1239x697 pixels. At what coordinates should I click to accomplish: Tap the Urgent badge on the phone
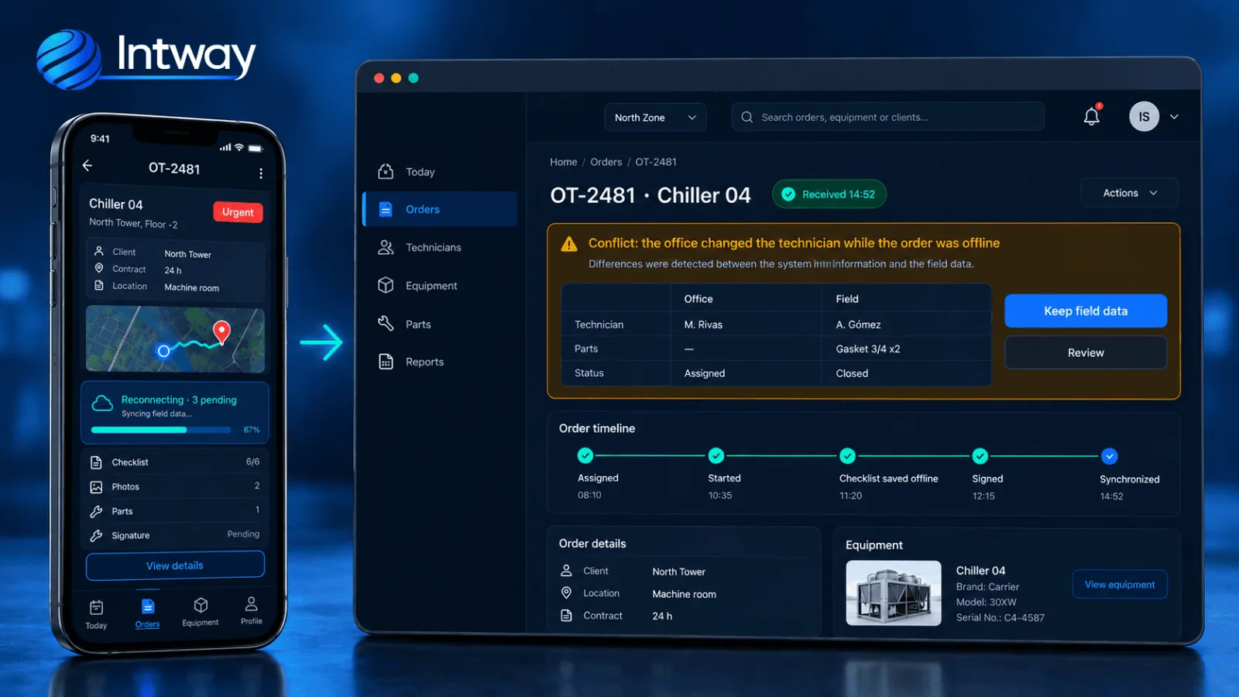tap(238, 212)
